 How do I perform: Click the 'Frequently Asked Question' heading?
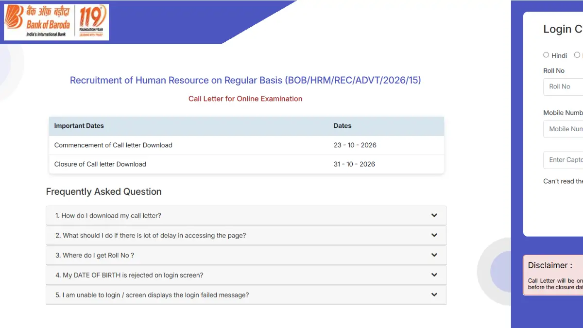104,191
